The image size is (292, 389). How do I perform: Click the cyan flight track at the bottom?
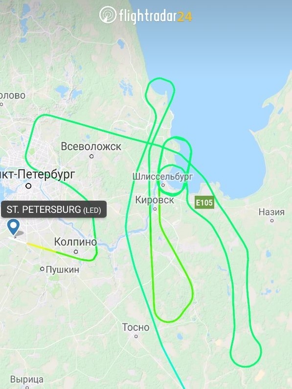176,372
